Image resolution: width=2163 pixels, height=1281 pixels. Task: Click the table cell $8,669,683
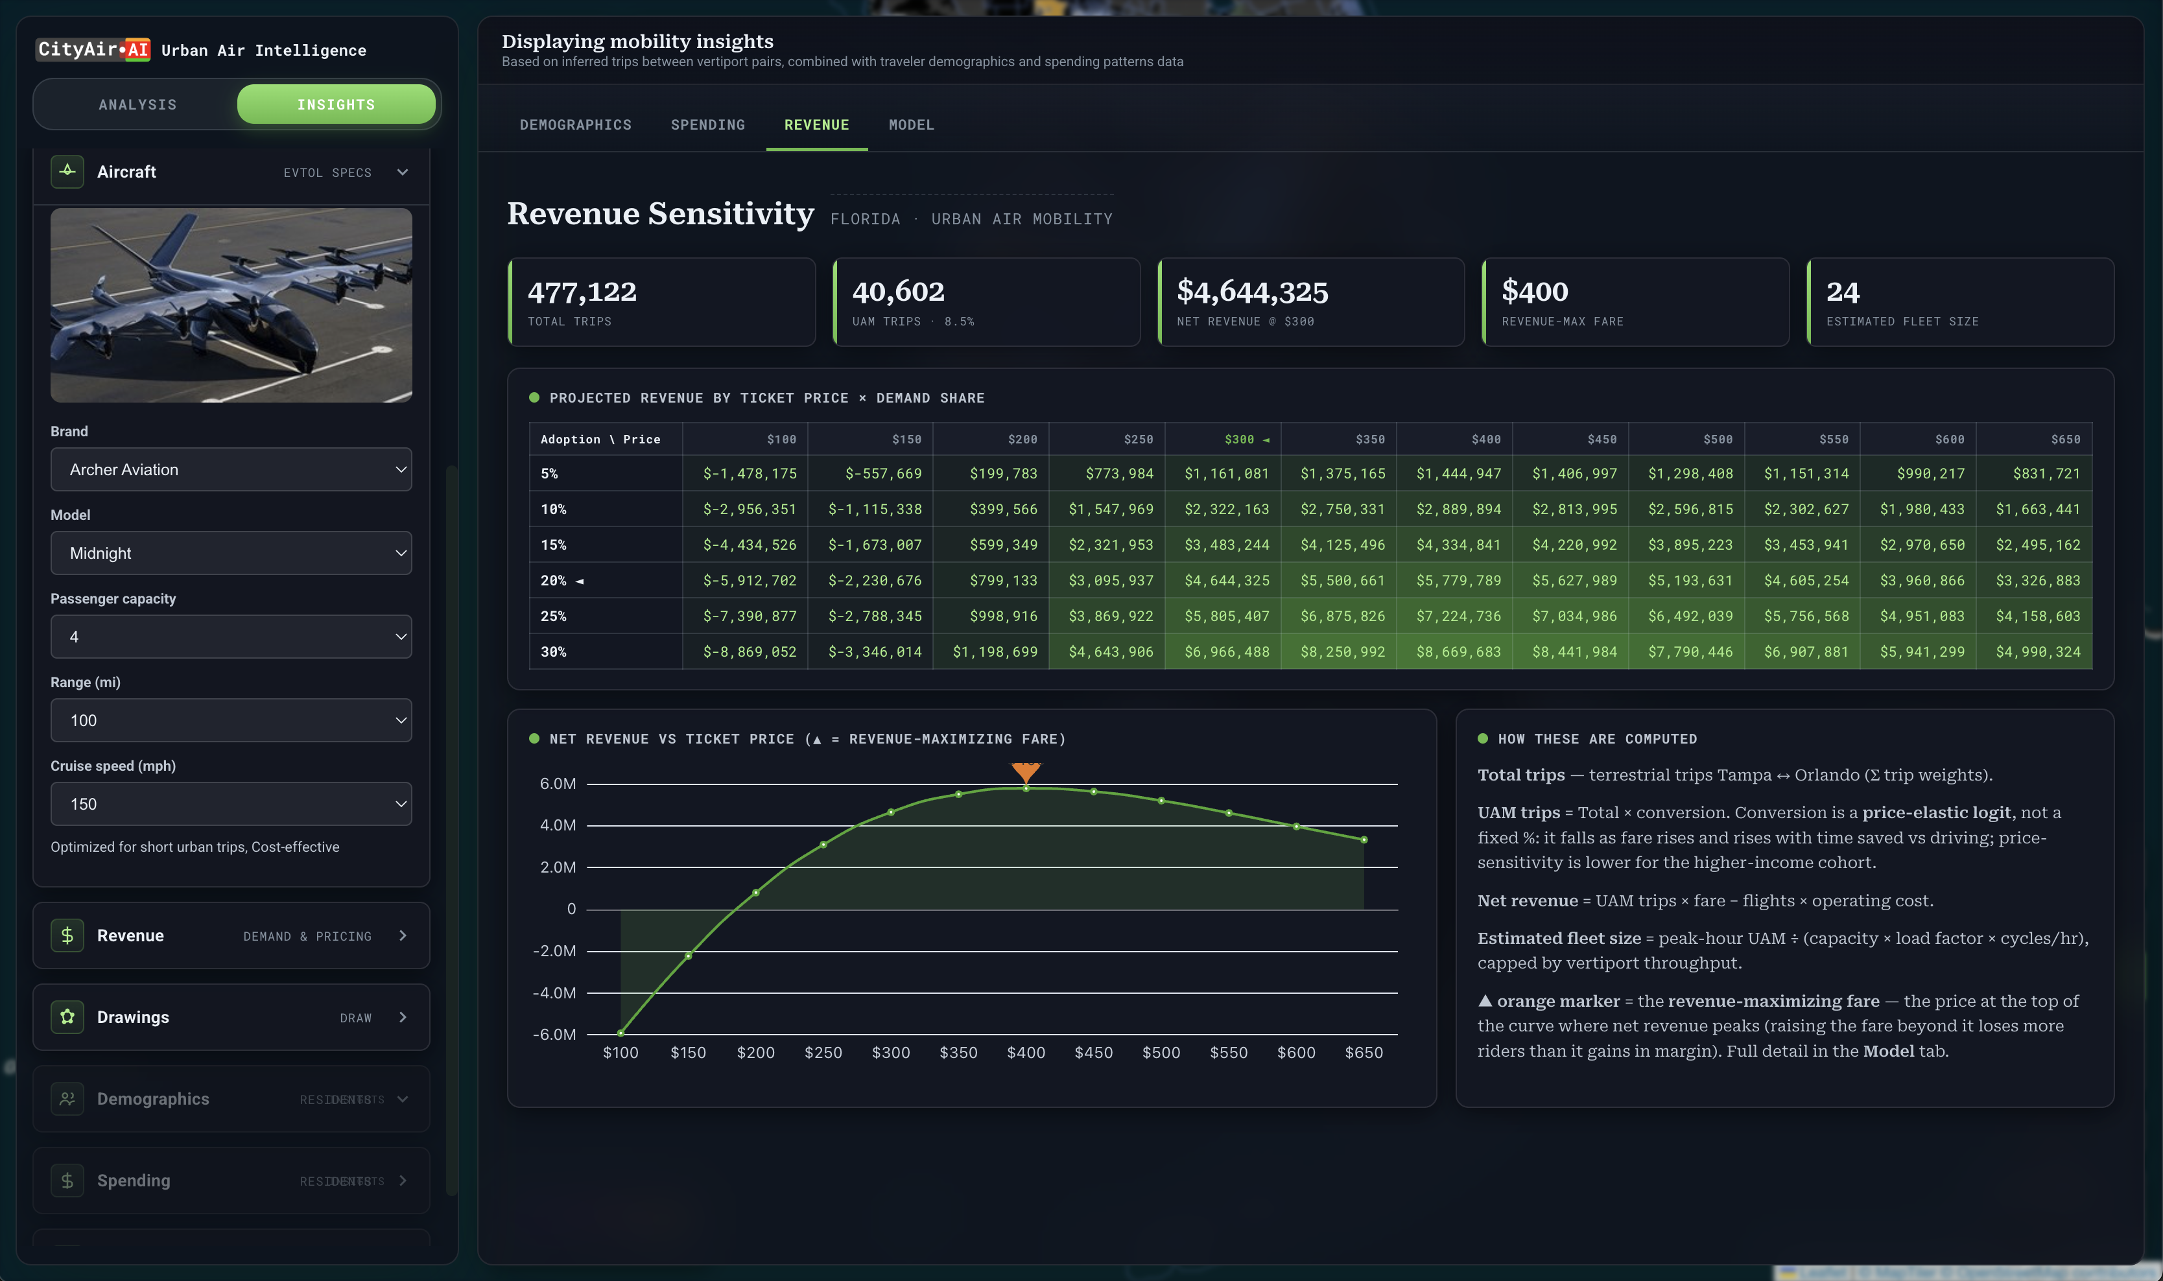click(1454, 652)
